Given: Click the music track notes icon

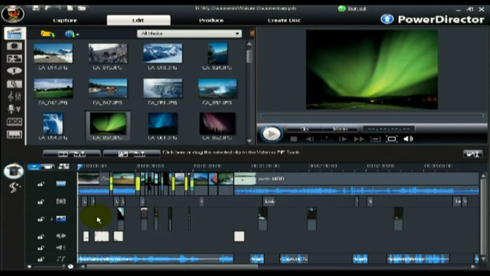Looking at the screenshot, I should (61, 259).
